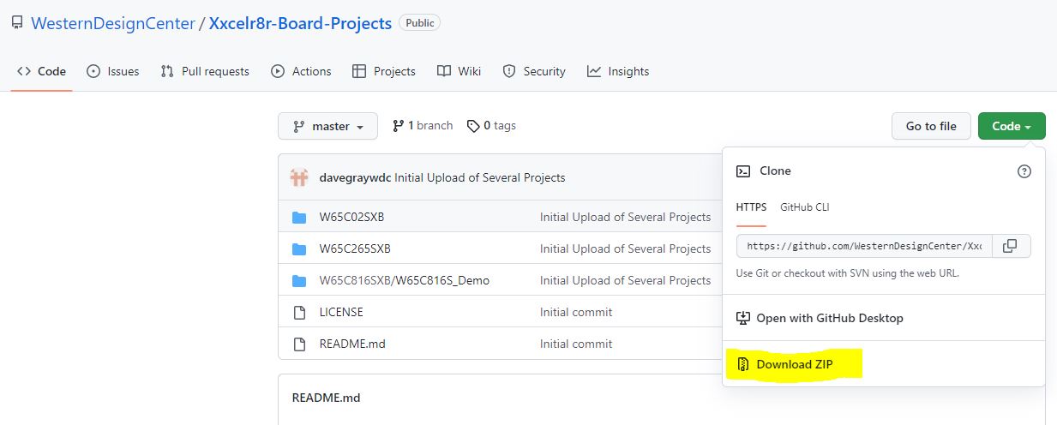1057x425 pixels.
Task: Click the README.md heading in preview box
Action: 326,398
